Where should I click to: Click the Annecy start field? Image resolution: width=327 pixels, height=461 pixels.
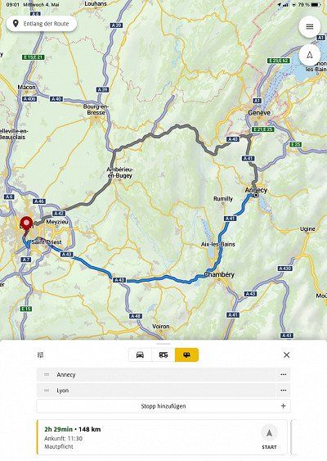click(156, 374)
